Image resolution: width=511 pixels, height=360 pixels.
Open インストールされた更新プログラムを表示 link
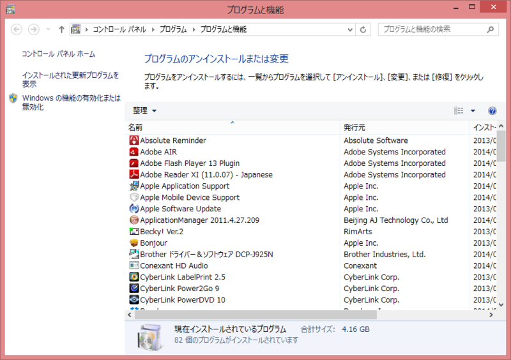(70, 80)
